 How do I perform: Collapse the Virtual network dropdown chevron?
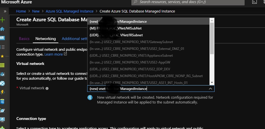click(x=210, y=89)
